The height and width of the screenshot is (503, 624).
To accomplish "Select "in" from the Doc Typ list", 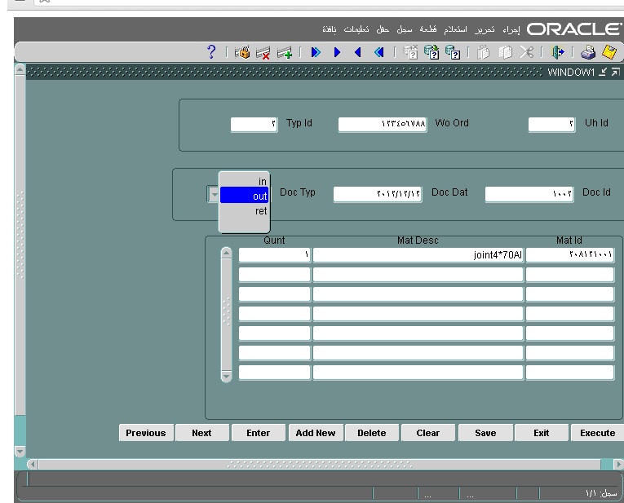I will tap(245, 182).
